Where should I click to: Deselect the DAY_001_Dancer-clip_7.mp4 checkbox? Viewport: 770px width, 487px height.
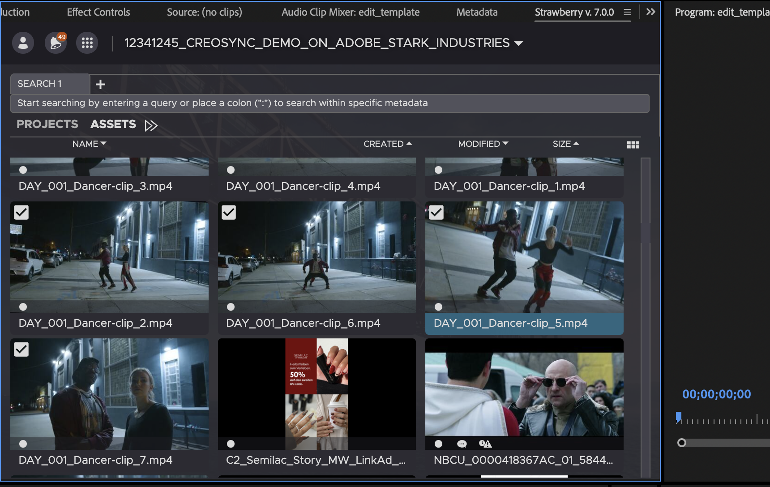21,349
